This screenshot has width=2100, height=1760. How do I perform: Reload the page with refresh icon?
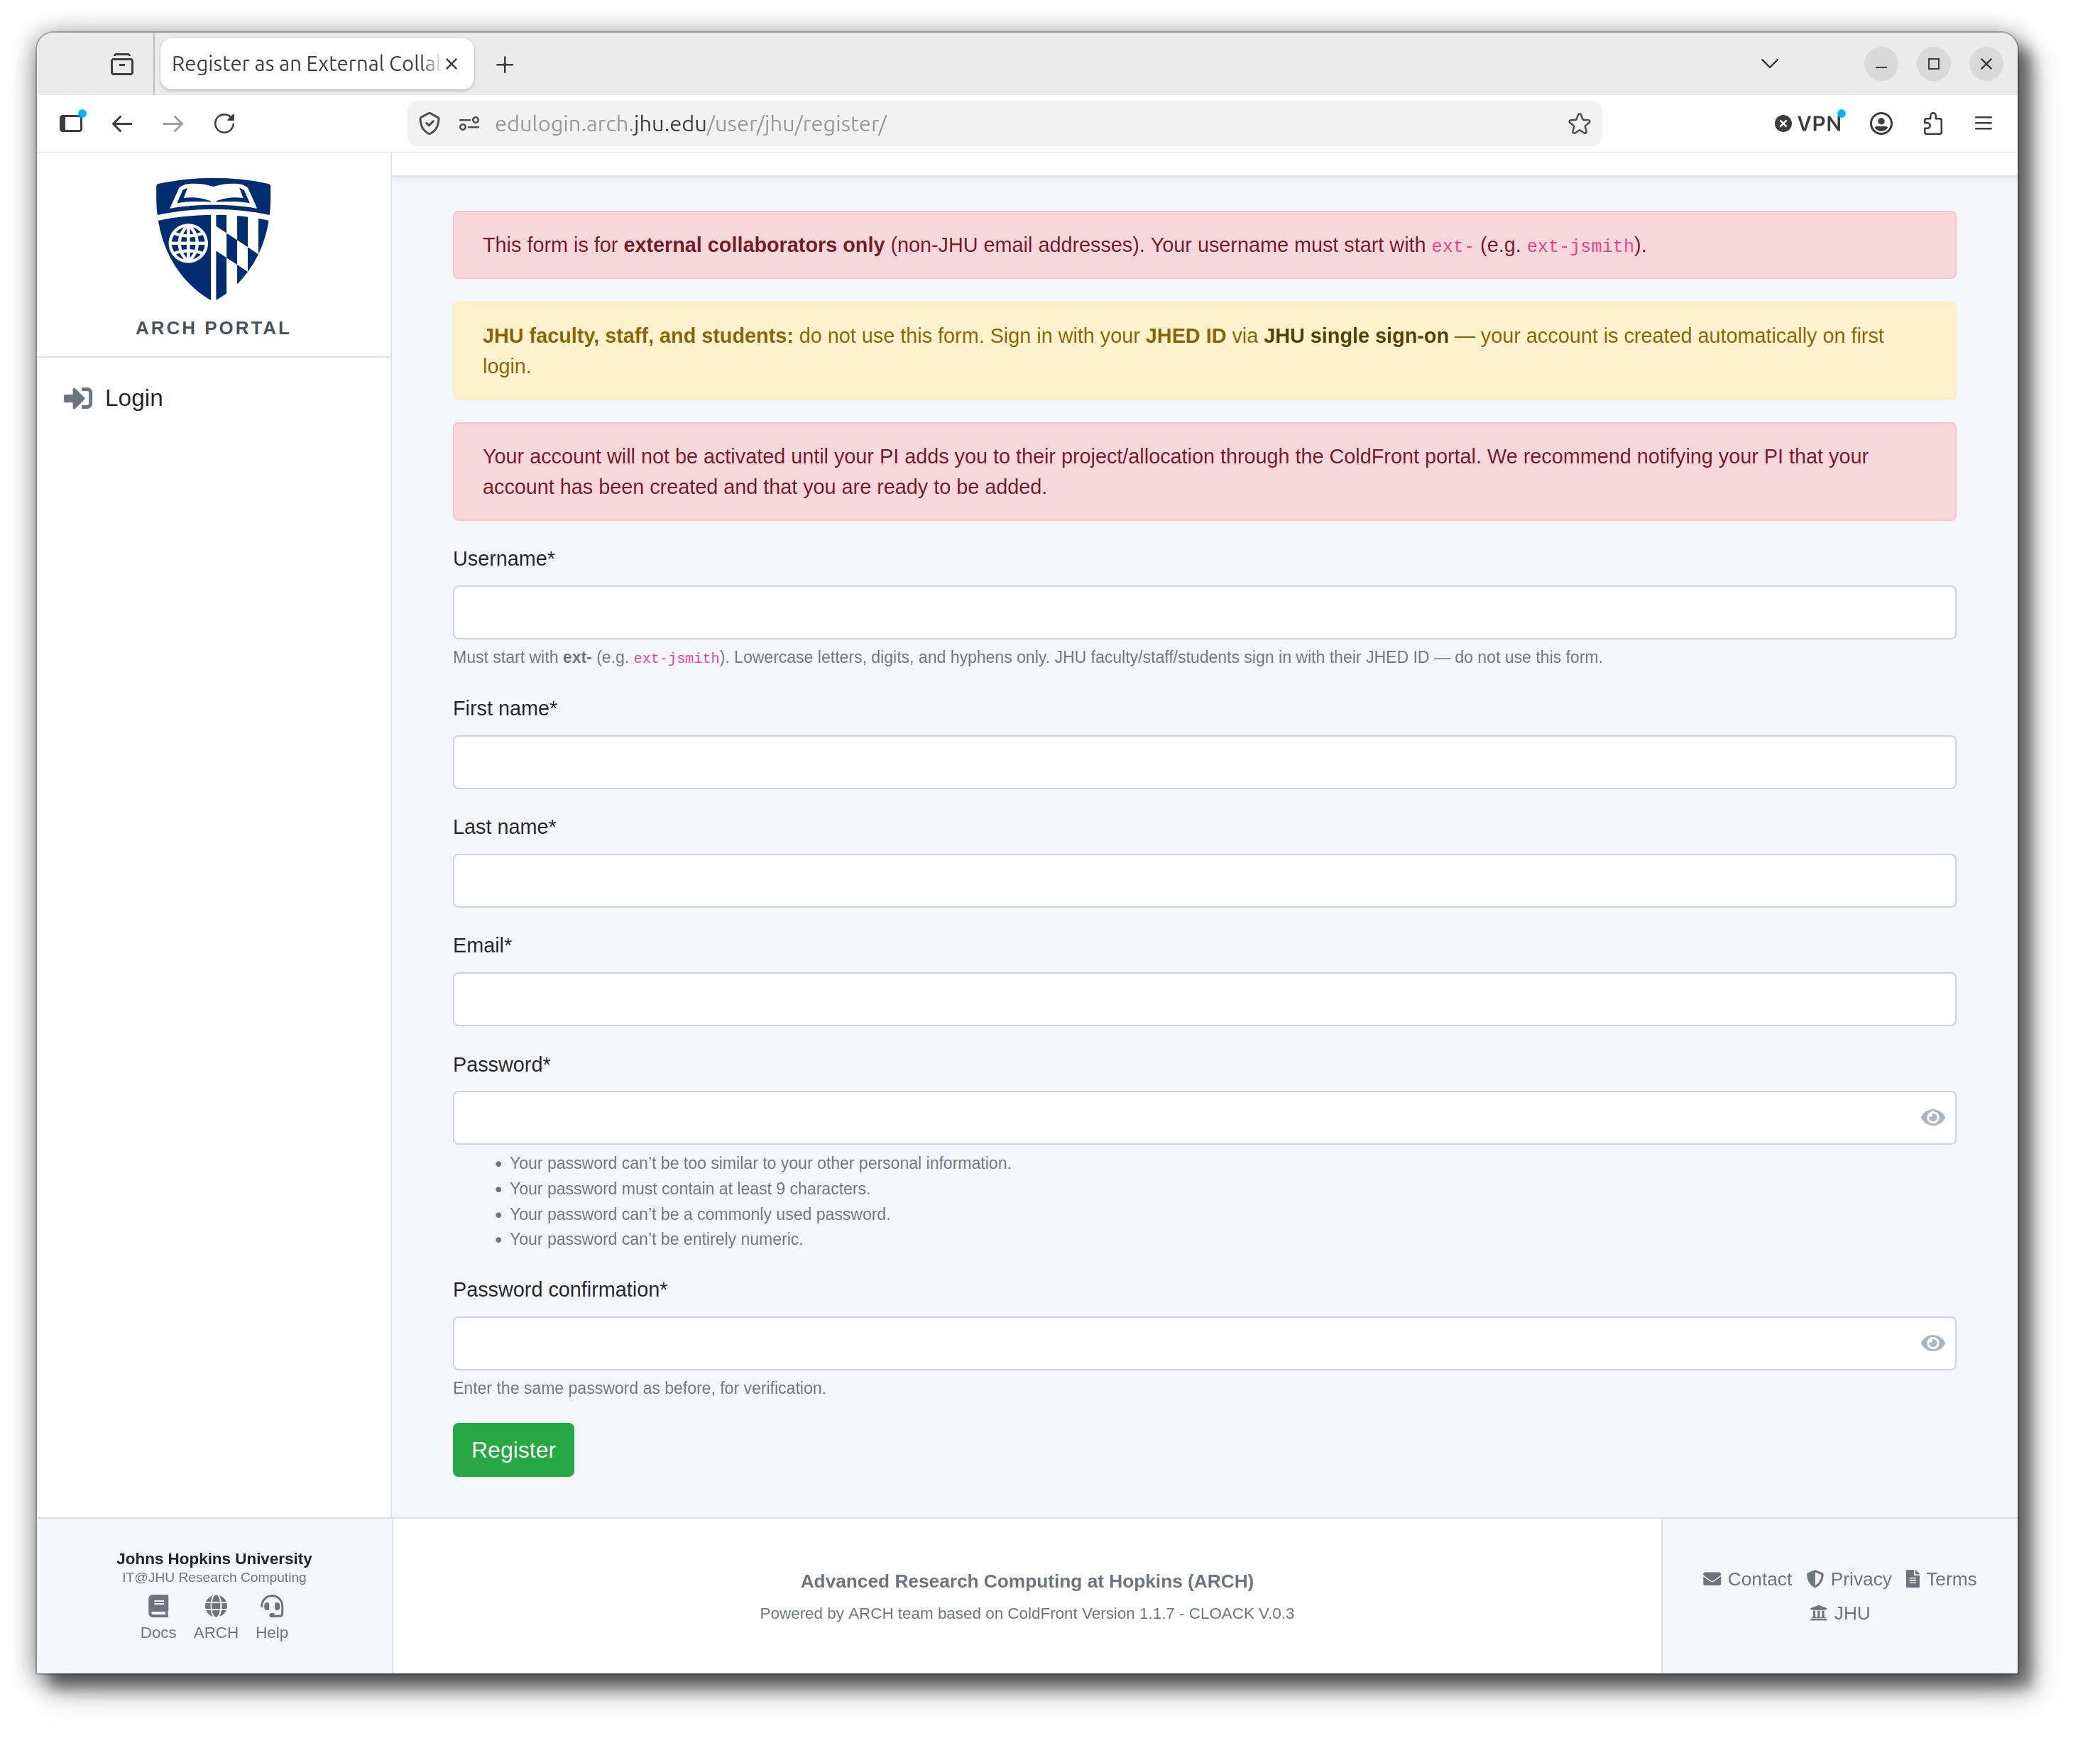[225, 124]
